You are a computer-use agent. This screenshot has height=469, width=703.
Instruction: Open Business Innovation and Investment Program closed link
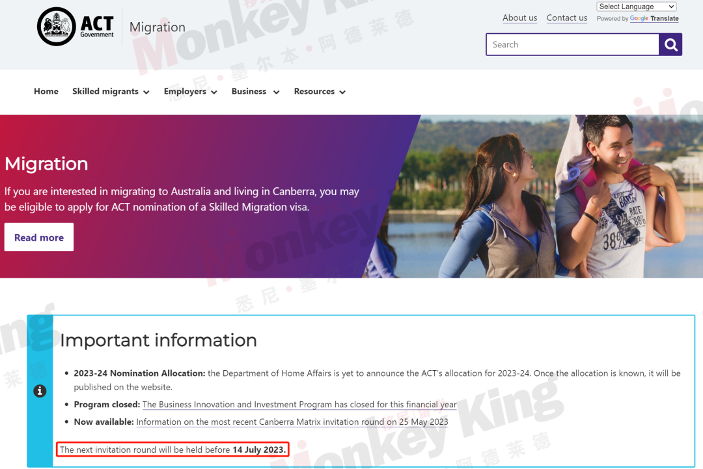299,405
